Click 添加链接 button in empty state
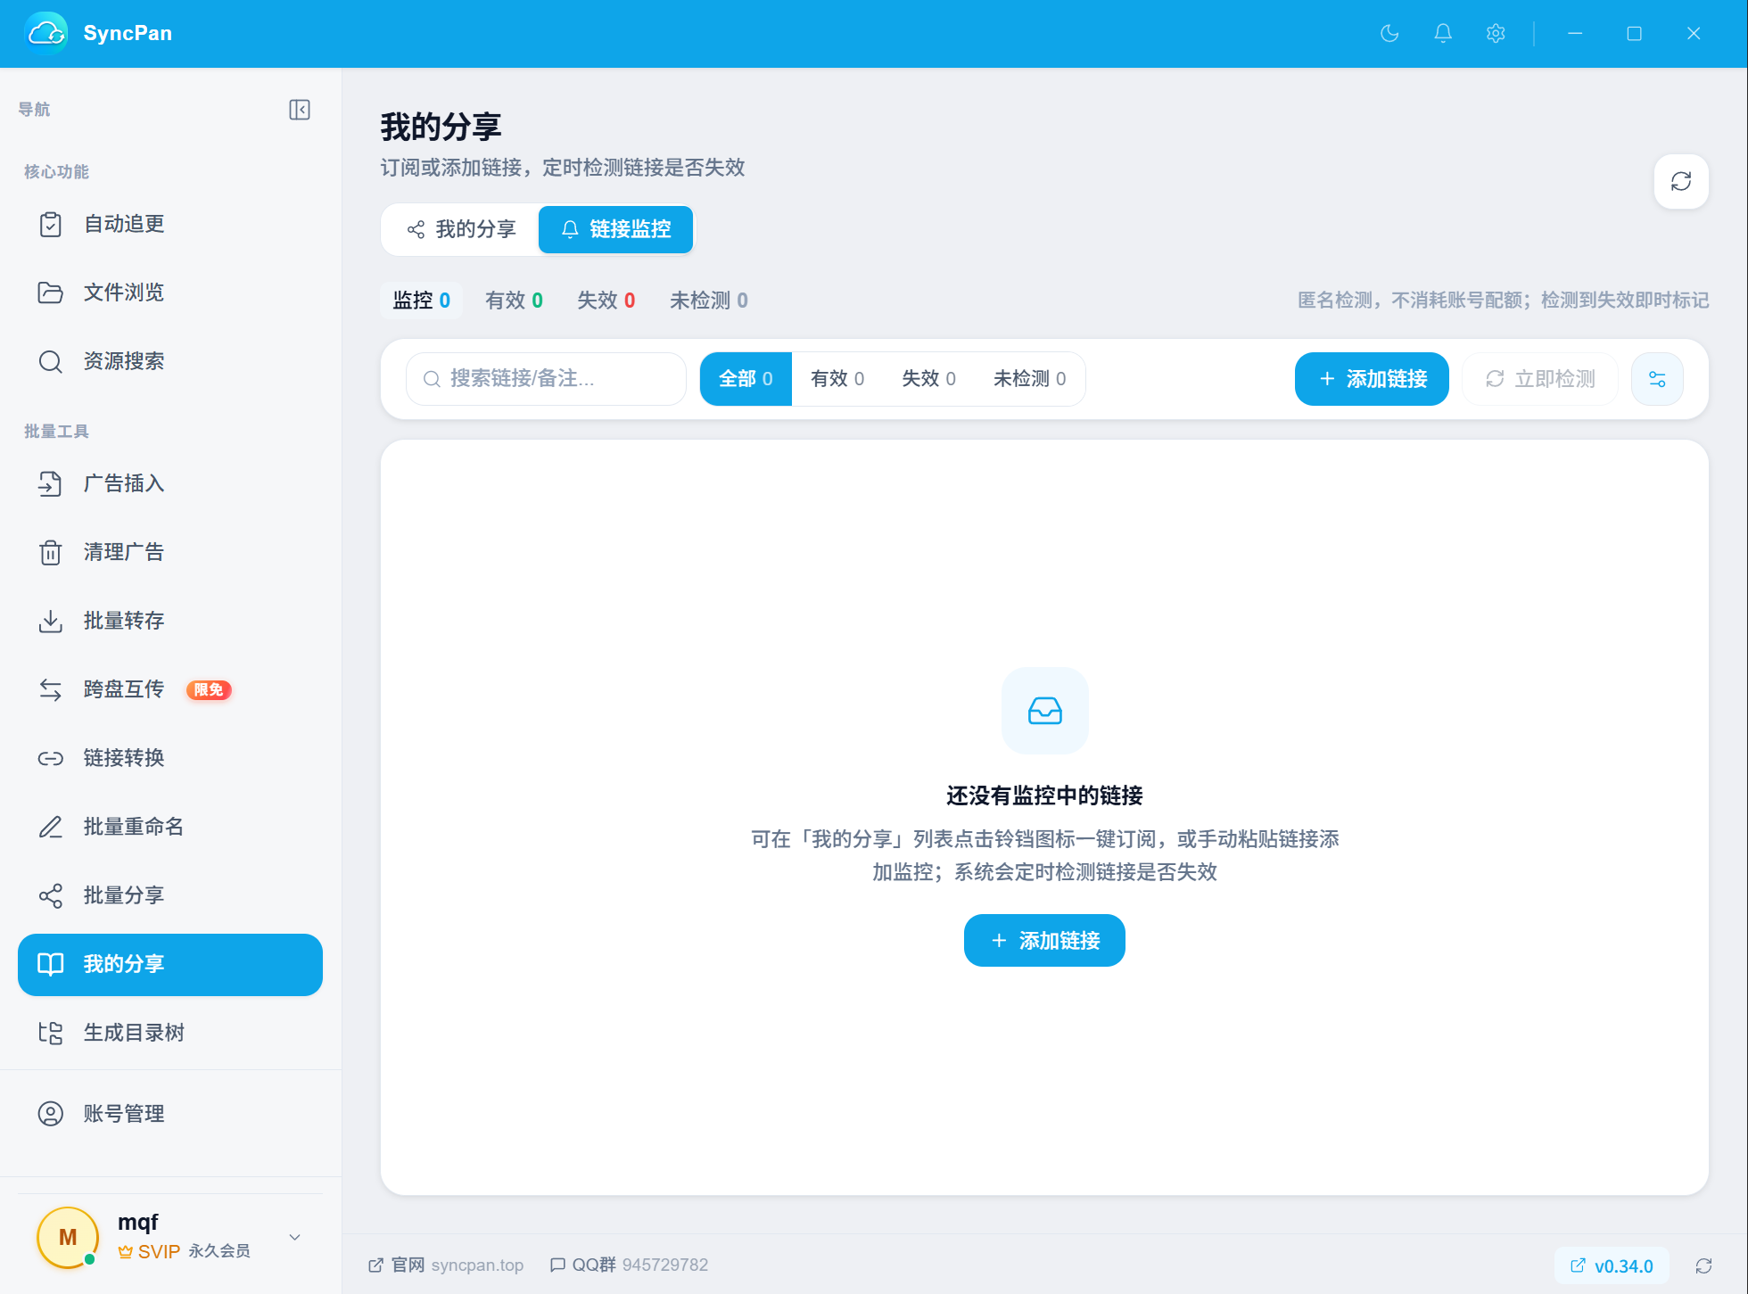This screenshot has height=1294, width=1748. (x=1044, y=940)
